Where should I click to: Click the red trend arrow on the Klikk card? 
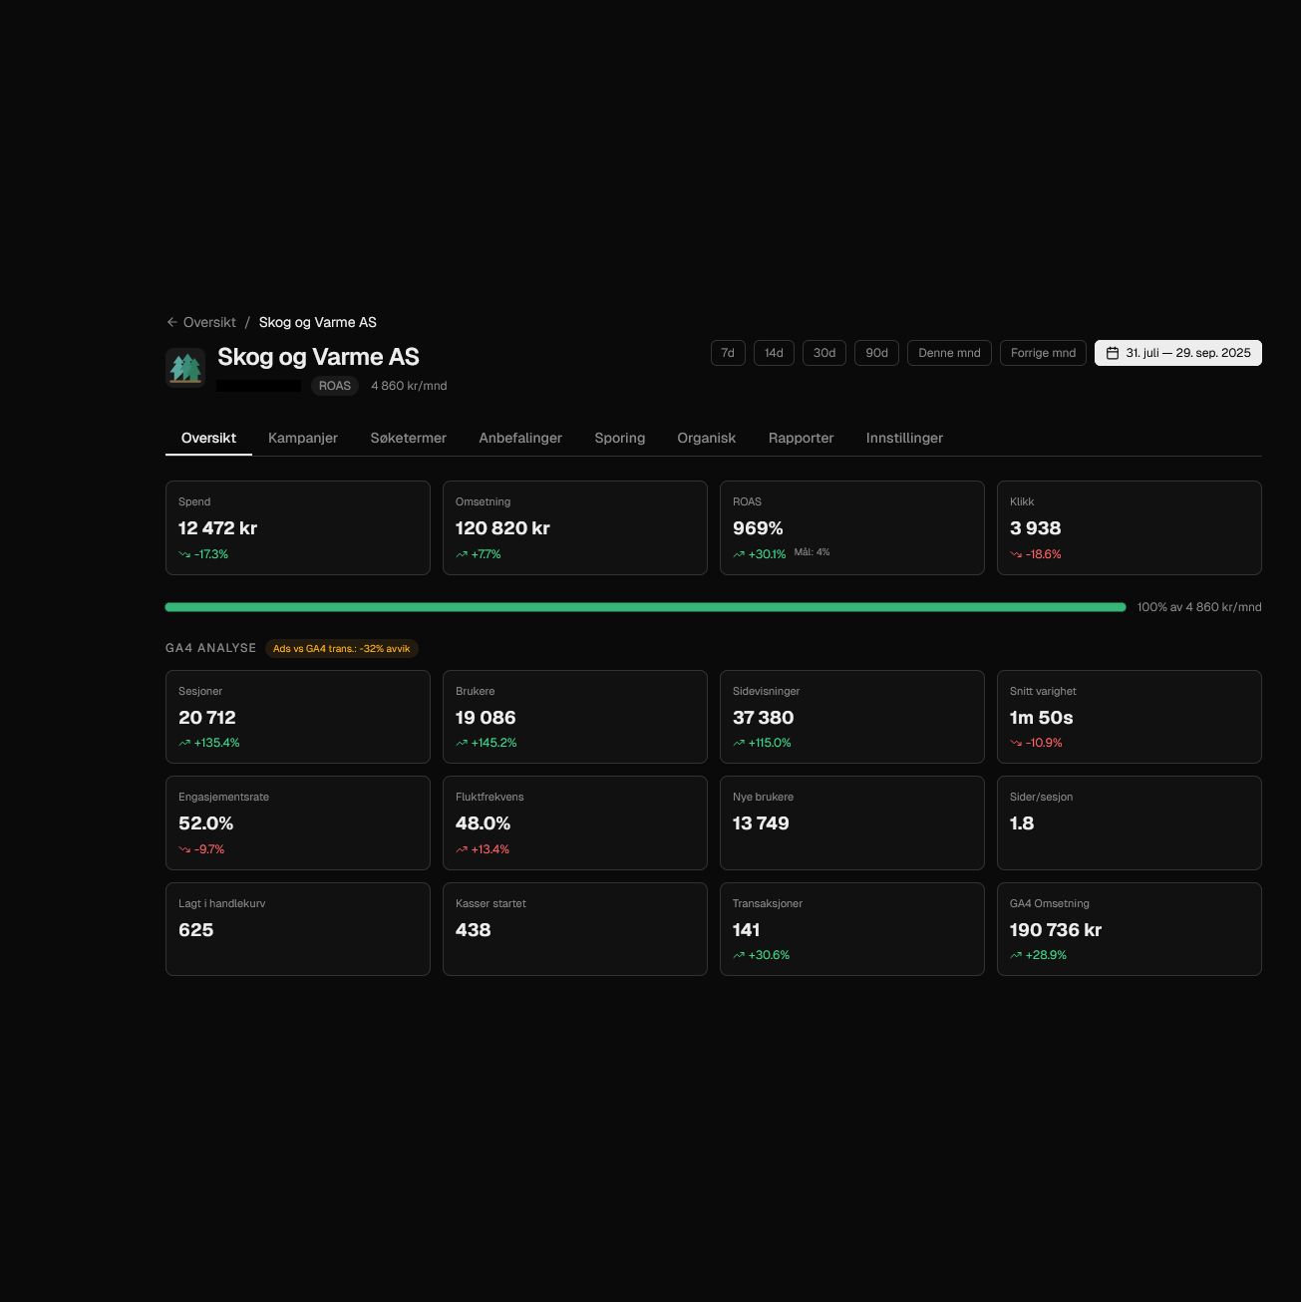pos(1015,553)
